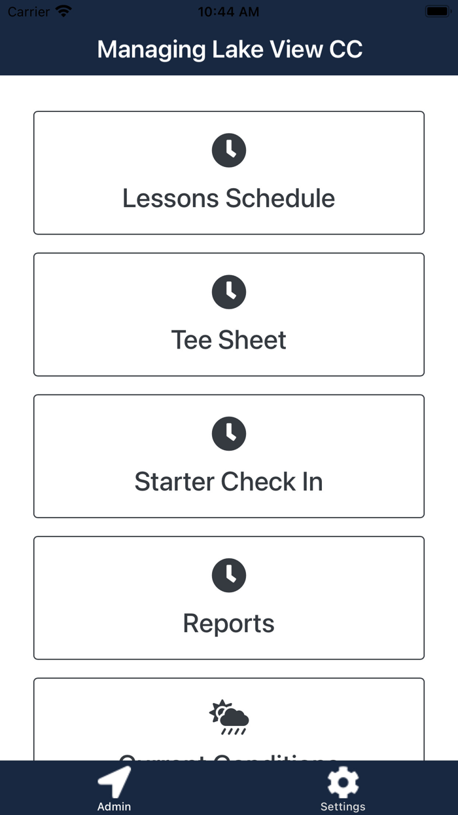The width and height of the screenshot is (458, 815).
Task: Open the Lessons Schedule card
Action: coord(228,173)
